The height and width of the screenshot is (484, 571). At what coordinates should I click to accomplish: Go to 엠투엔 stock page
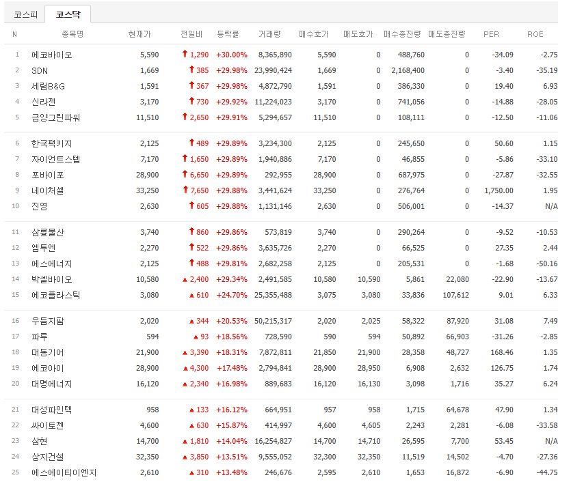click(x=43, y=248)
